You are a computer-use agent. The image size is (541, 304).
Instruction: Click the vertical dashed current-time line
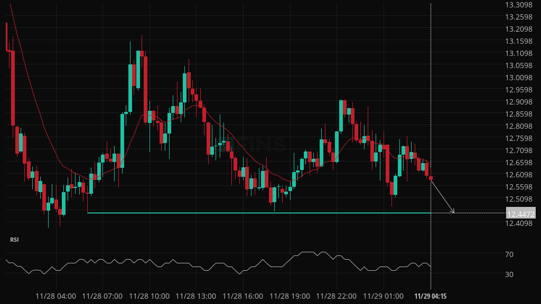pos(431,106)
